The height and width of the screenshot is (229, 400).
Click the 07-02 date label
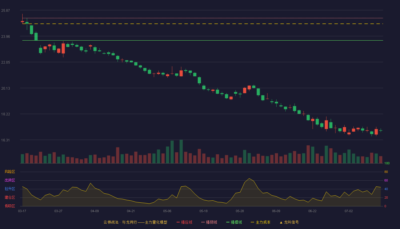[x=349, y=211]
